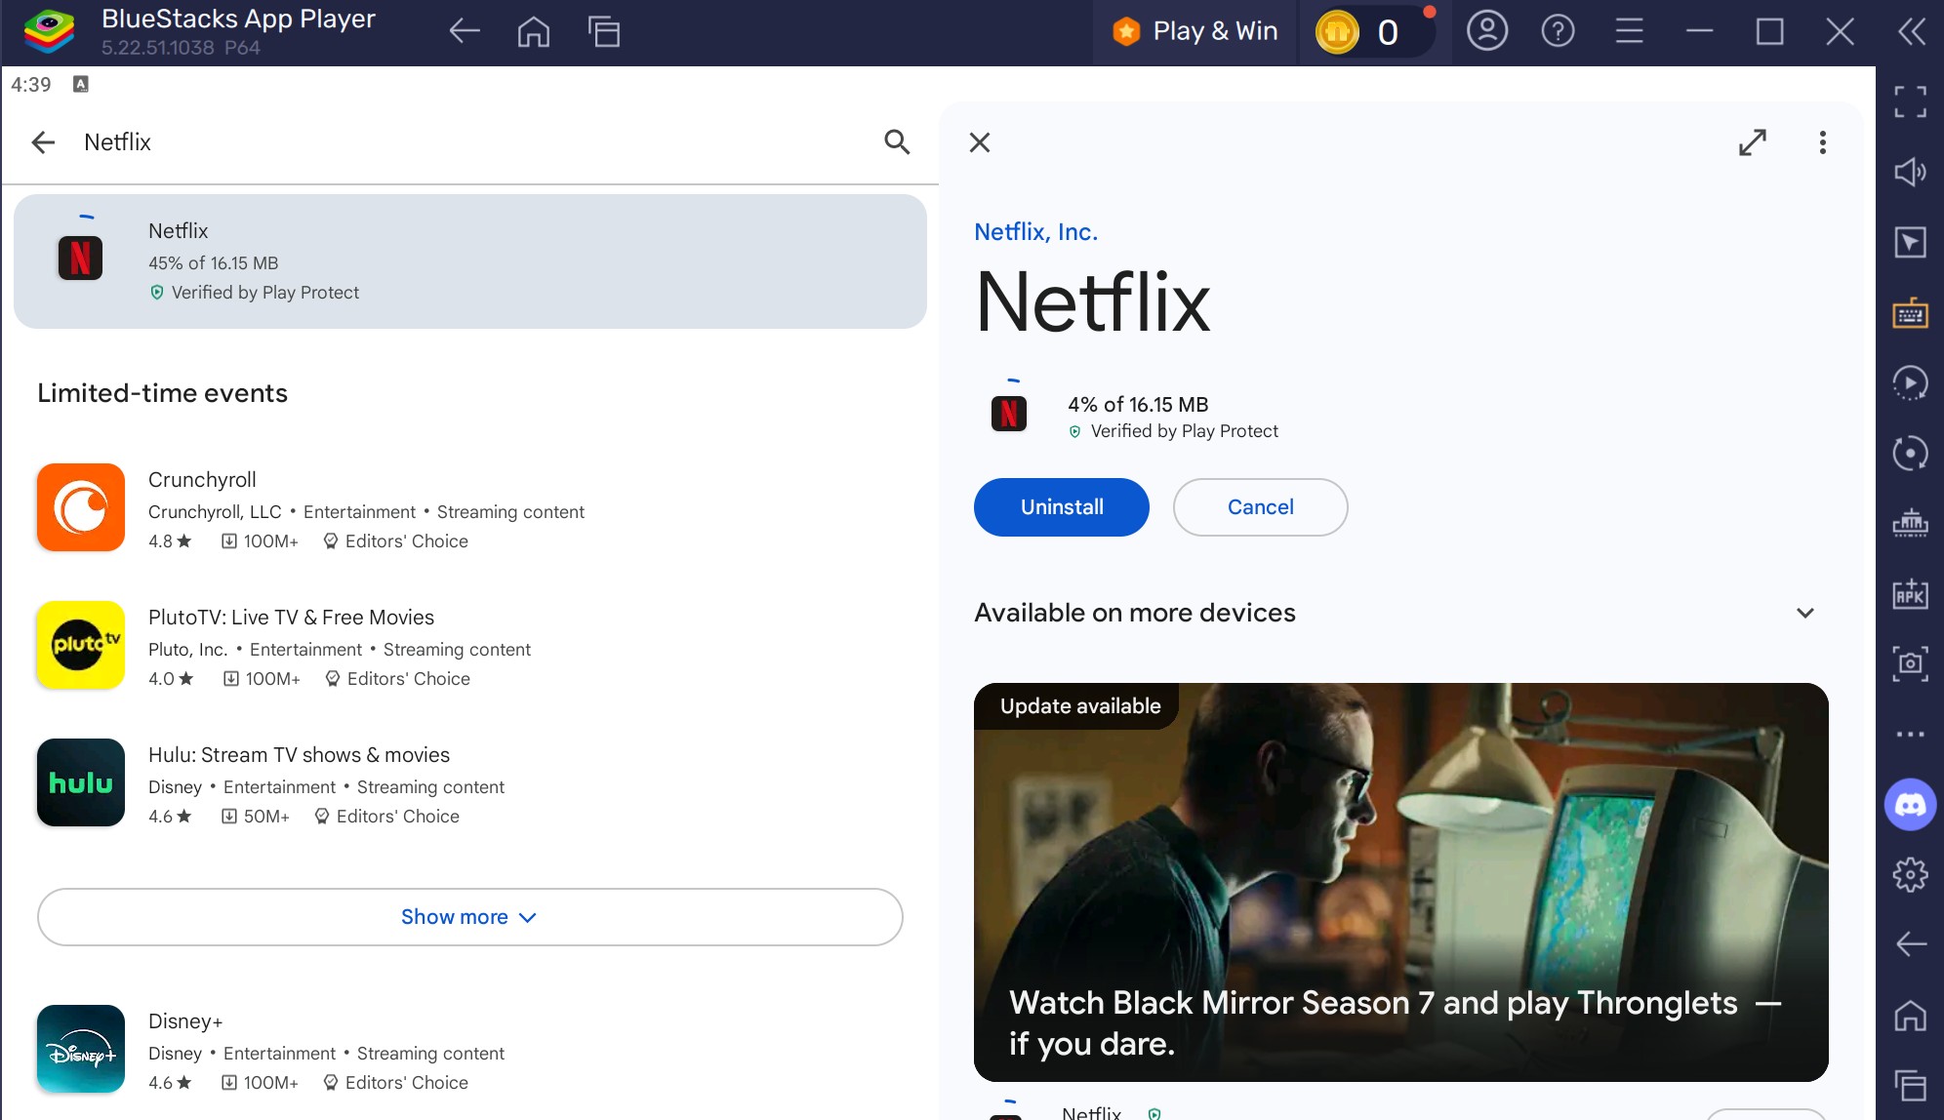Install APK from sidebar icon
Image resolution: width=1944 pixels, height=1120 pixels.
(1910, 593)
